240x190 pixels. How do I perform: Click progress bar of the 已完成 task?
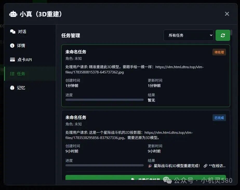(x=104, y=165)
